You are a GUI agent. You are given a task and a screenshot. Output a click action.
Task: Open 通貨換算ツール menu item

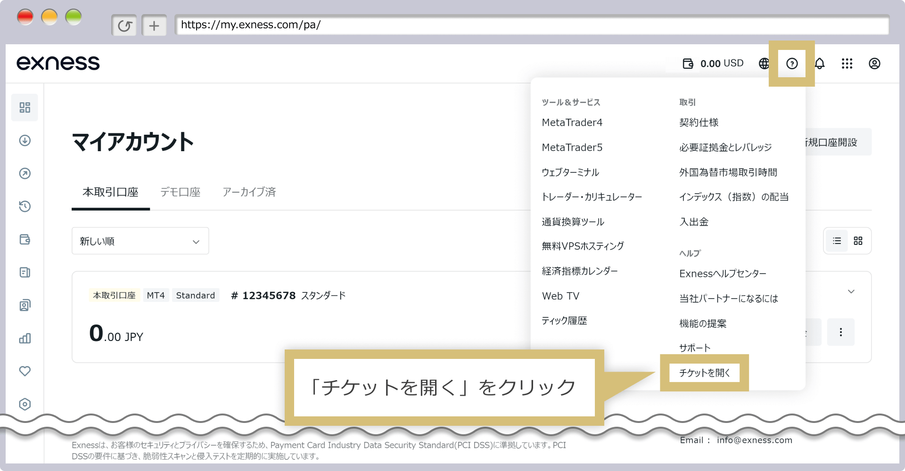pyautogui.click(x=573, y=222)
